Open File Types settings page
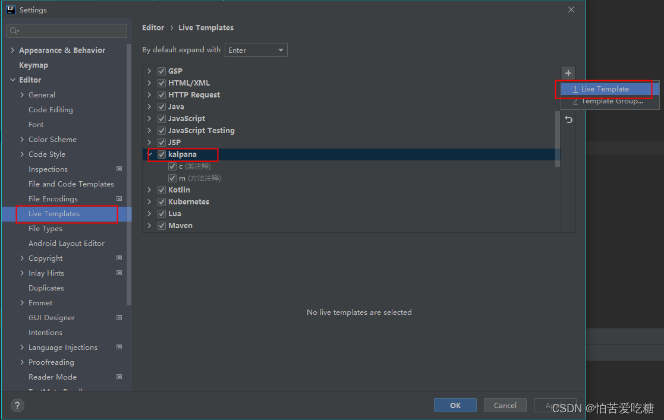The height and width of the screenshot is (420, 664). pyautogui.click(x=45, y=229)
